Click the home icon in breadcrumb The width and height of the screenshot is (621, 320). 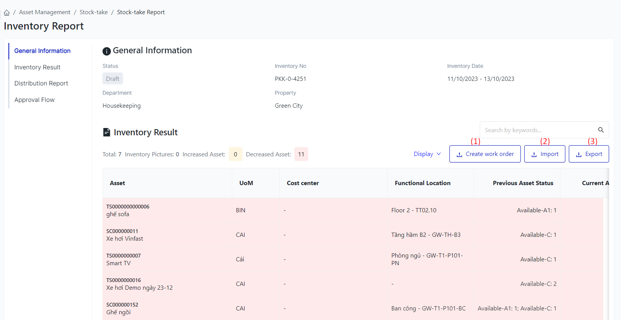pyautogui.click(x=7, y=13)
